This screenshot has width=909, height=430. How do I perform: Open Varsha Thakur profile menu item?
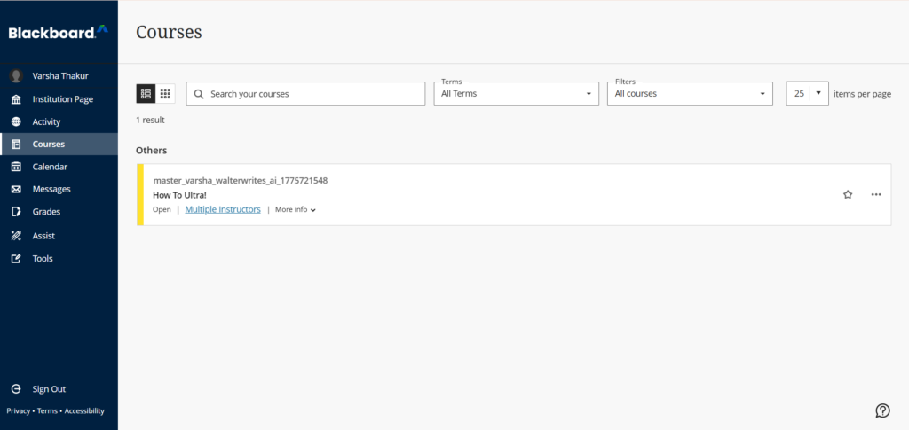point(59,76)
